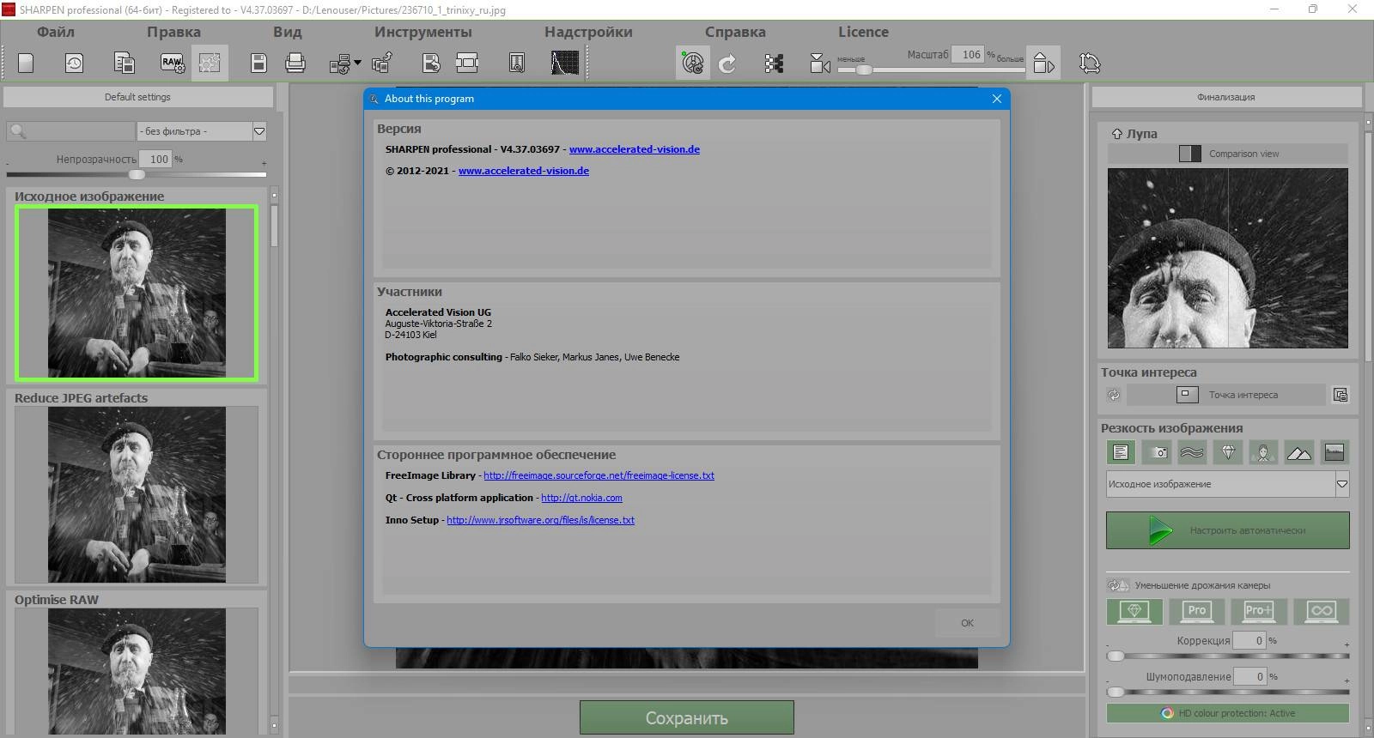The height and width of the screenshot is (738, 1374).
Task: Toggle the real-time calculation gear icon
Action: pos(692,63)
